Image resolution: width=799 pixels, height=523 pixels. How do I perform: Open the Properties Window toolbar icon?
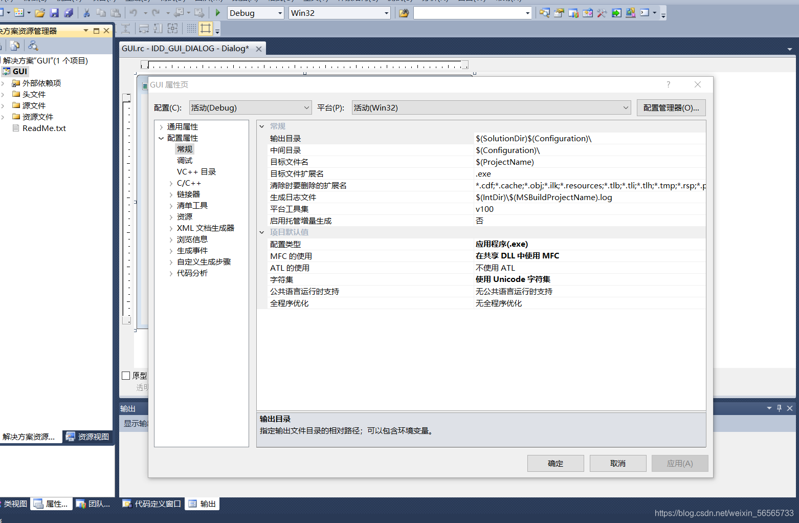[559, 13]
